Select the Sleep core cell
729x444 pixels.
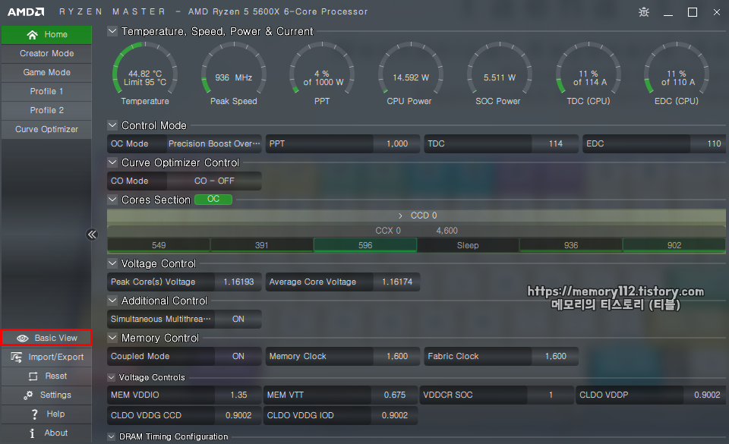(x=468, y=245)
